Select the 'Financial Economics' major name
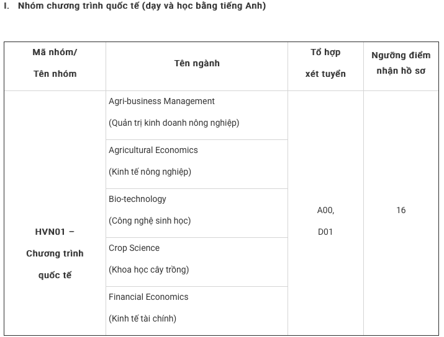Screen dimensions: 444x337 (148, 297)
